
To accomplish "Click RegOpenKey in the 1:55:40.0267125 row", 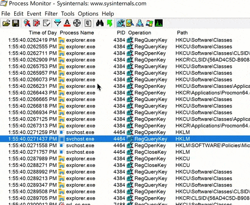I will tap(150, 119).
